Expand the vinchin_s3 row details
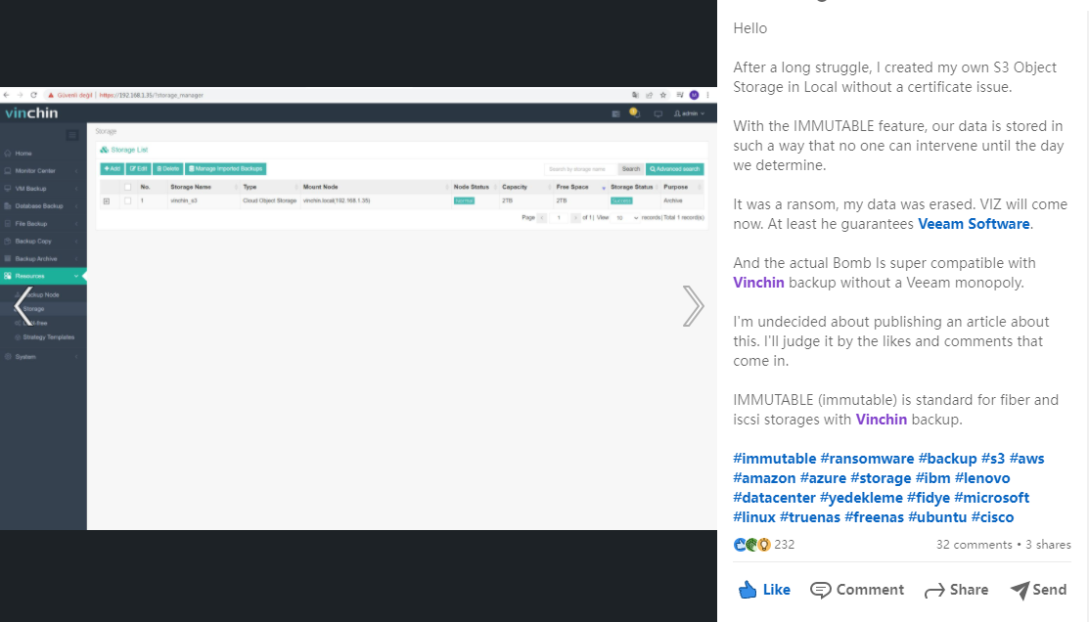The image size is (1089, 622). click(x=107, y=200)
